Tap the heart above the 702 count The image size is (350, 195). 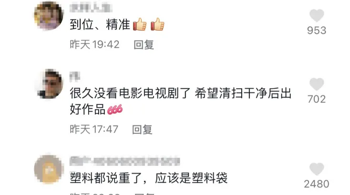click(x=317, y=84)
